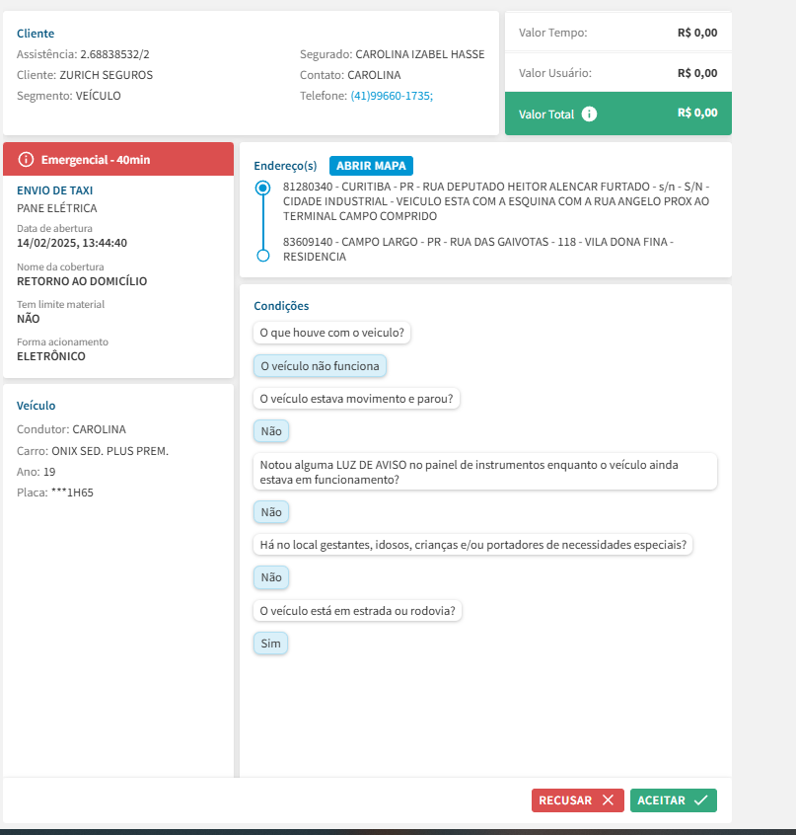Click the info icon beside Valor Total
Screen dimensions: 796x835
[590, 114]
